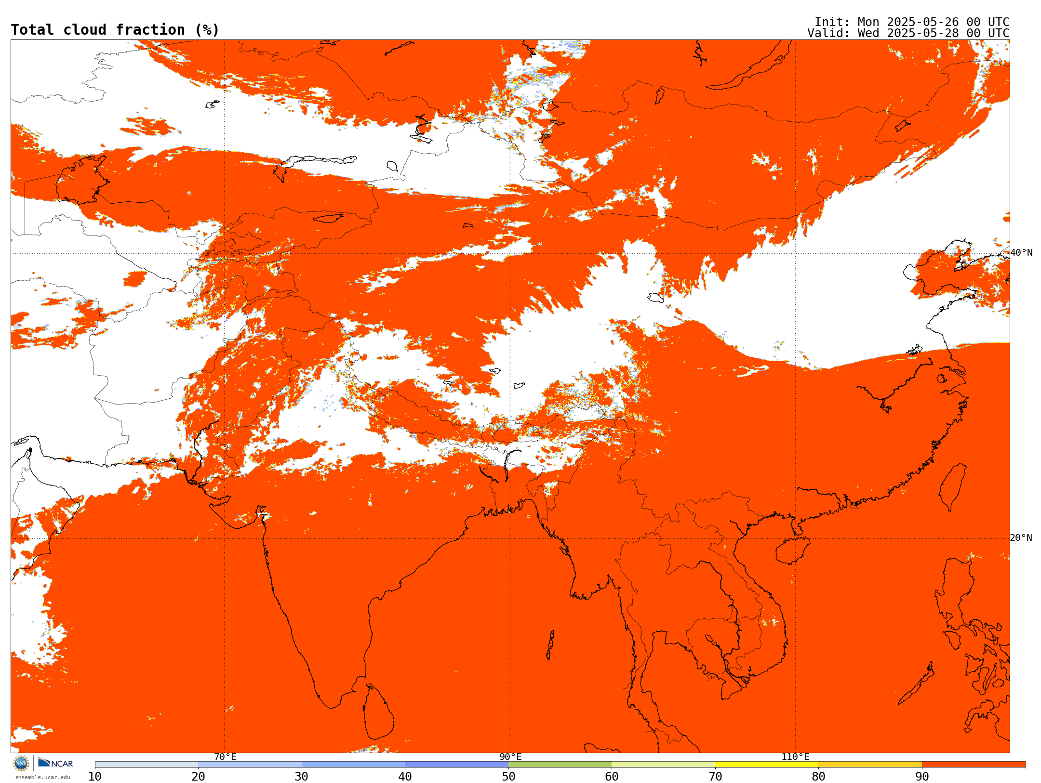Click the colorbar tick label 20
The height and width of the screenshot is (783, 1041).
coord(198,777)
